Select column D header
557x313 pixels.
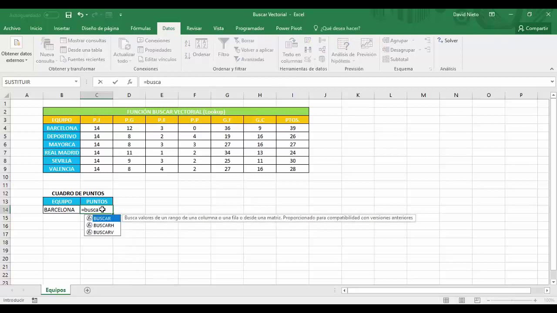[x=129, y=95]
